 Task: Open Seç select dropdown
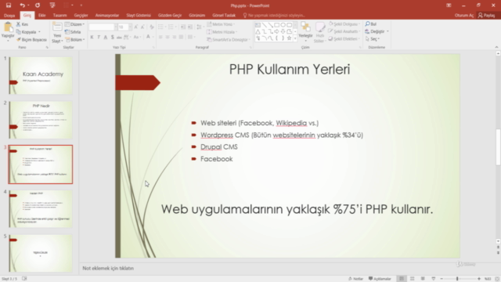point(373,38)
